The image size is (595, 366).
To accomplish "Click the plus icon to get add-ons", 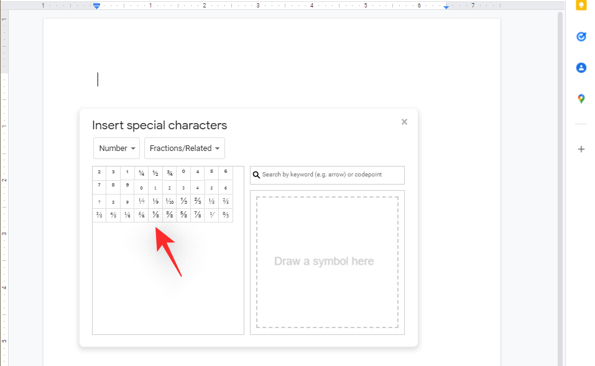I will [x=581, y=149].
